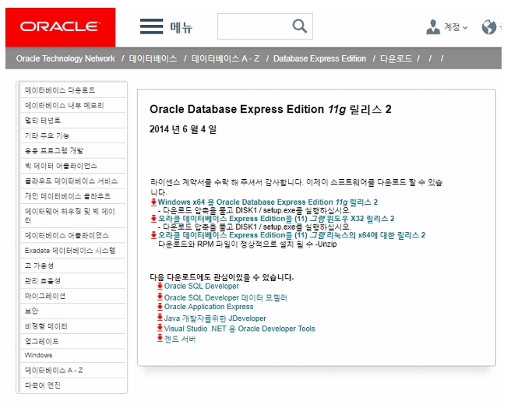532x408 pixels.
Task: Select Exadata 데이터베이스 시스템 in sidebar
Action: pyautogui.click(x=73, y=251)
